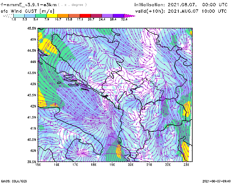Click the crimson 20.7–24.4 legend swatch
Image resolution: width=237 pixels, height=183 pixels.
[x=96, y=16]
